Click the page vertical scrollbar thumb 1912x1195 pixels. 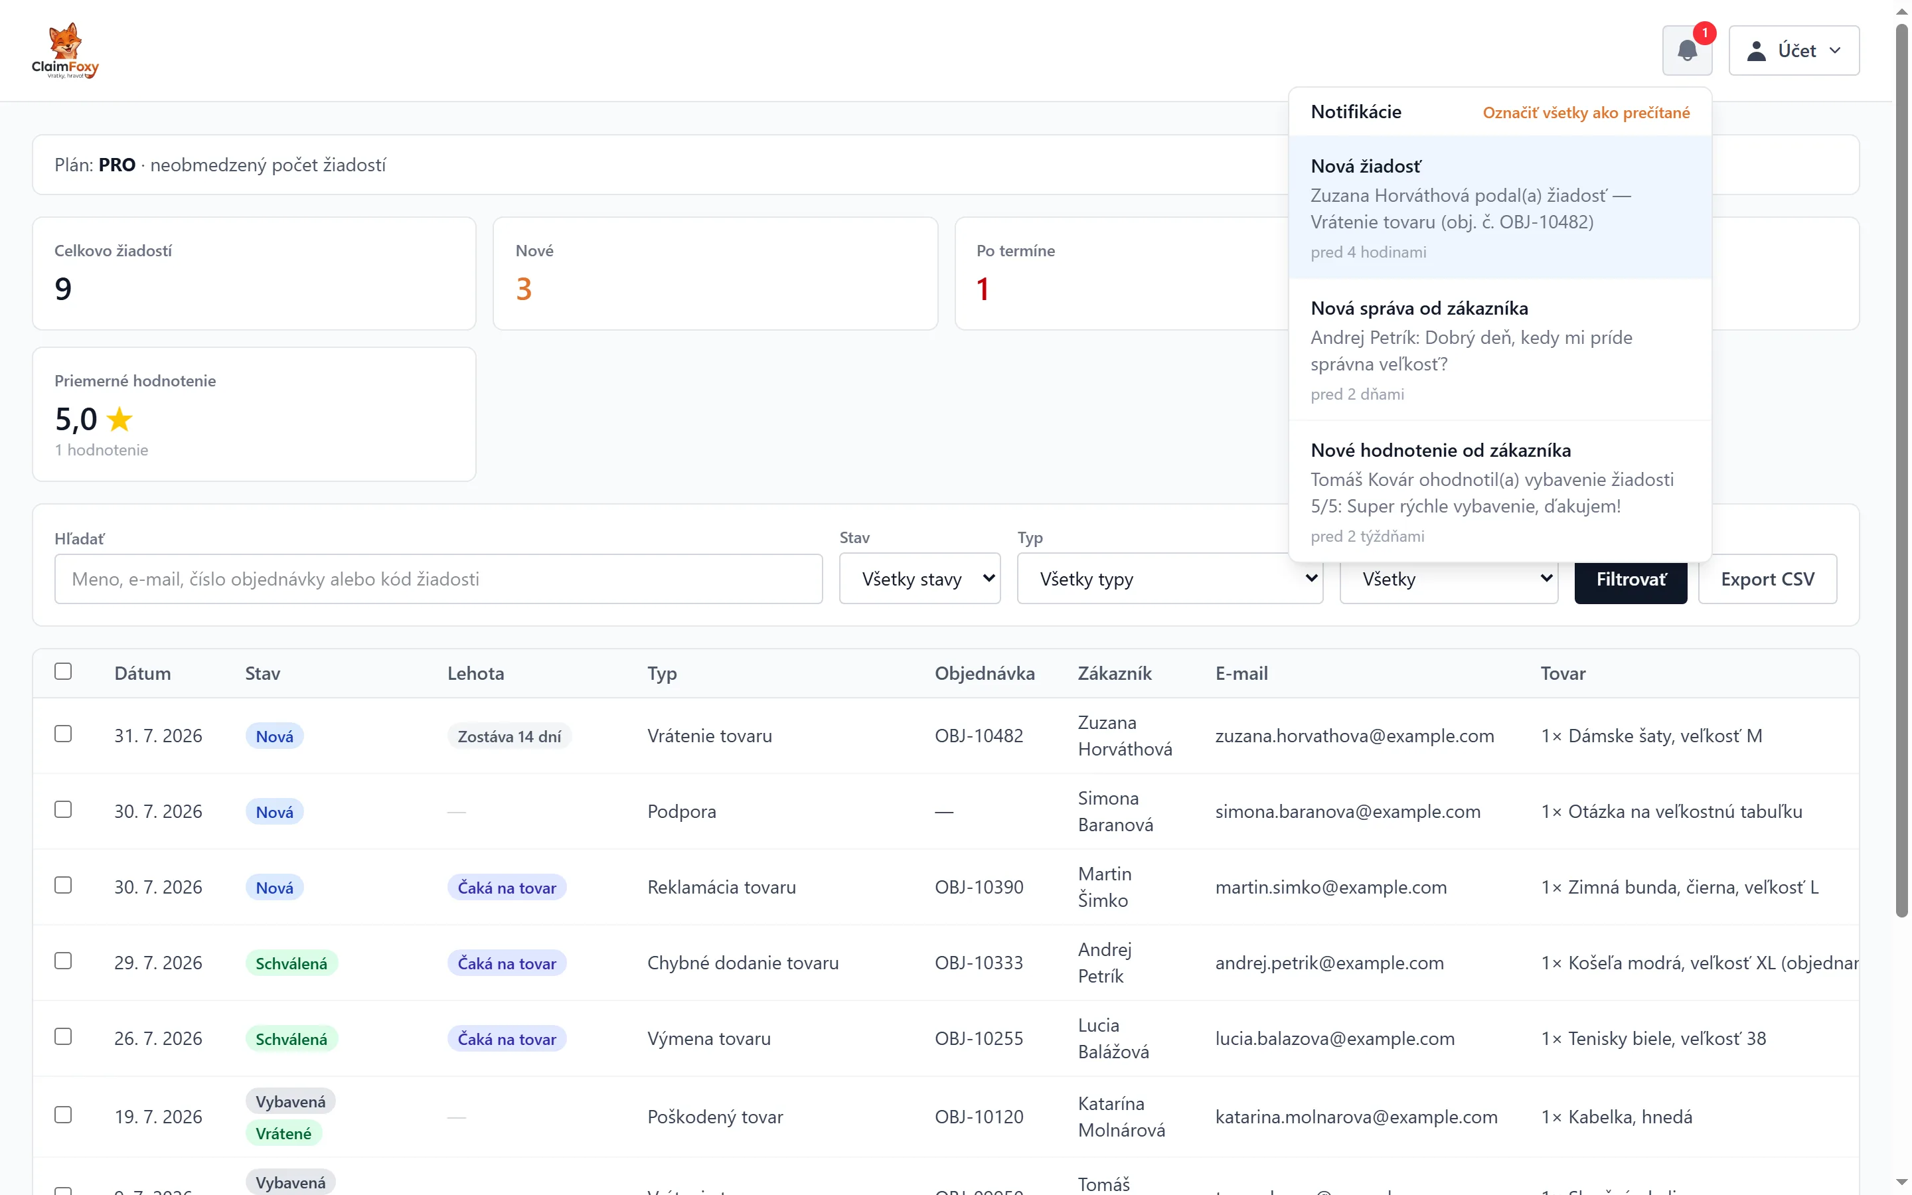point(1902,470)
